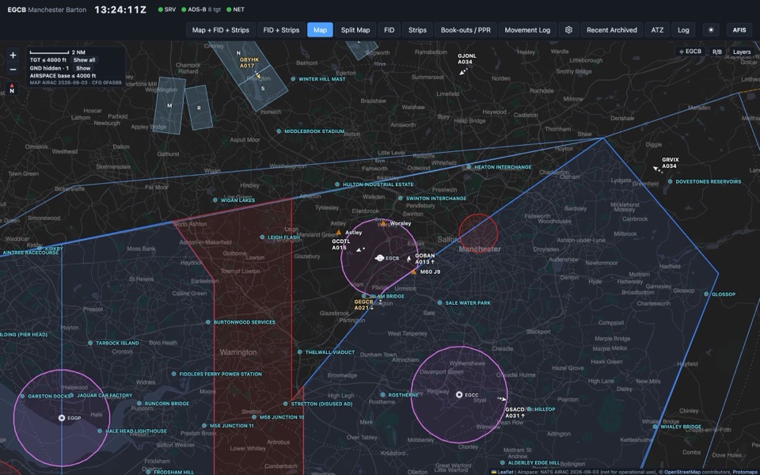Viewport: 760px width, 475px height.
Task: Click the Worsley VRP triangle marker
Action: point(383,223)
